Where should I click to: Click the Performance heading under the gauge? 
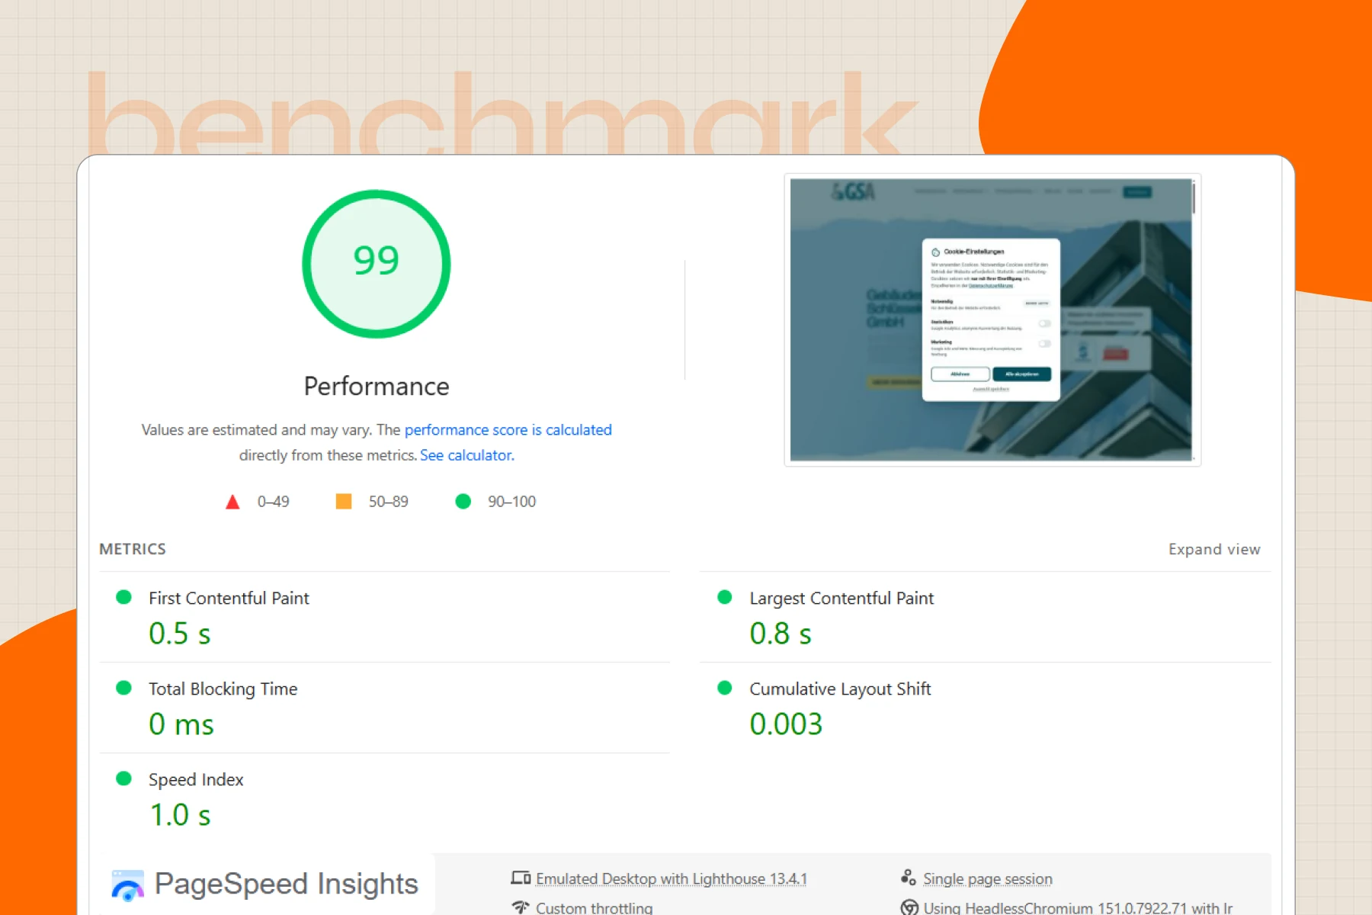(377, 387)
